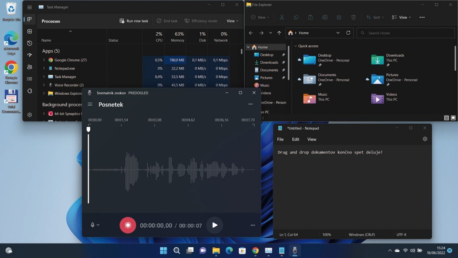Sort processes by the CPU column
Image resolution: width=458 pixels, height=258 pixels.
pyautogui.click(x=154, y=37)
